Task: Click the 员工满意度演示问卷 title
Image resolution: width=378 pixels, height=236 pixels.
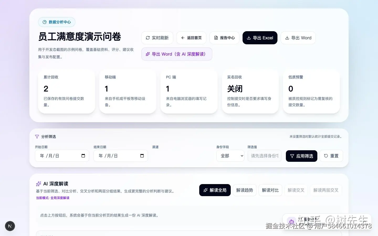Action: [x=80, y=37]
